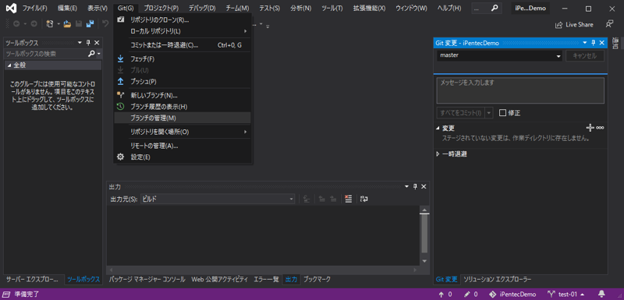
Task: Switch to エラー一覧 tab
Action: click(x=266, y=279)
